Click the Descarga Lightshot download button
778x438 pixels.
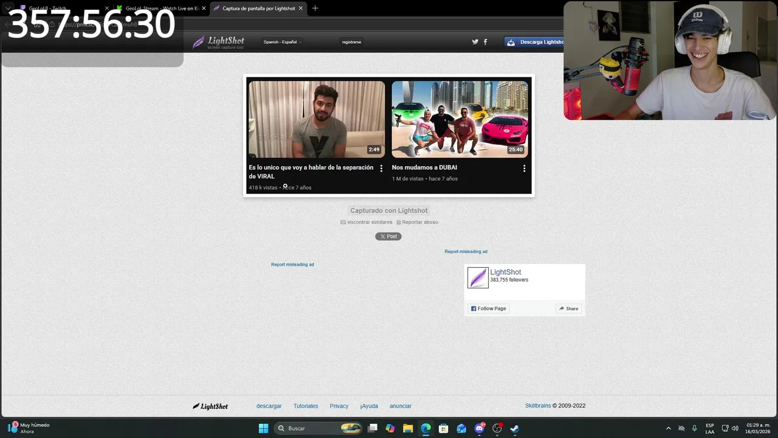(534, 42)
